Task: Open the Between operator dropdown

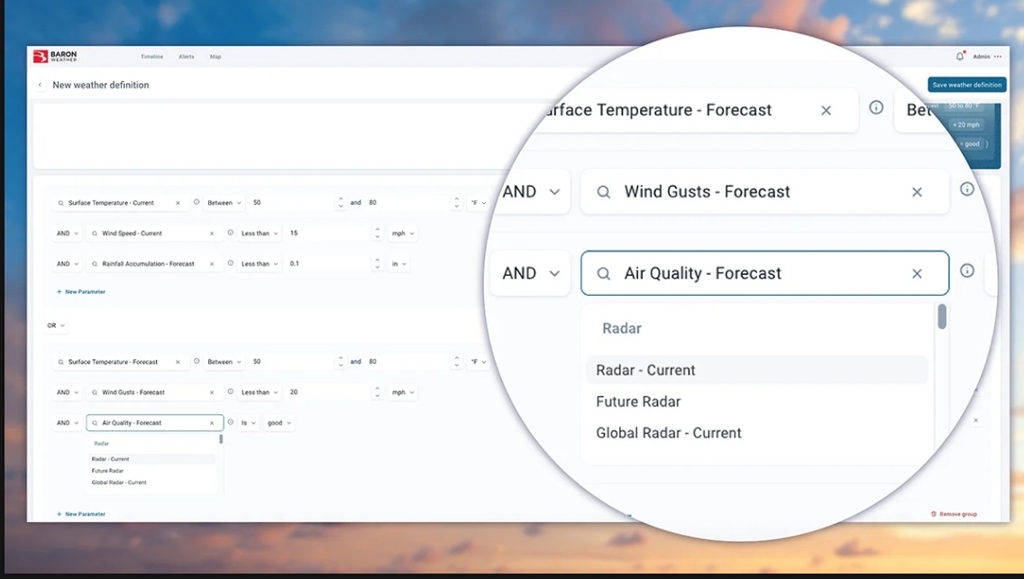Action: (222, 203)
